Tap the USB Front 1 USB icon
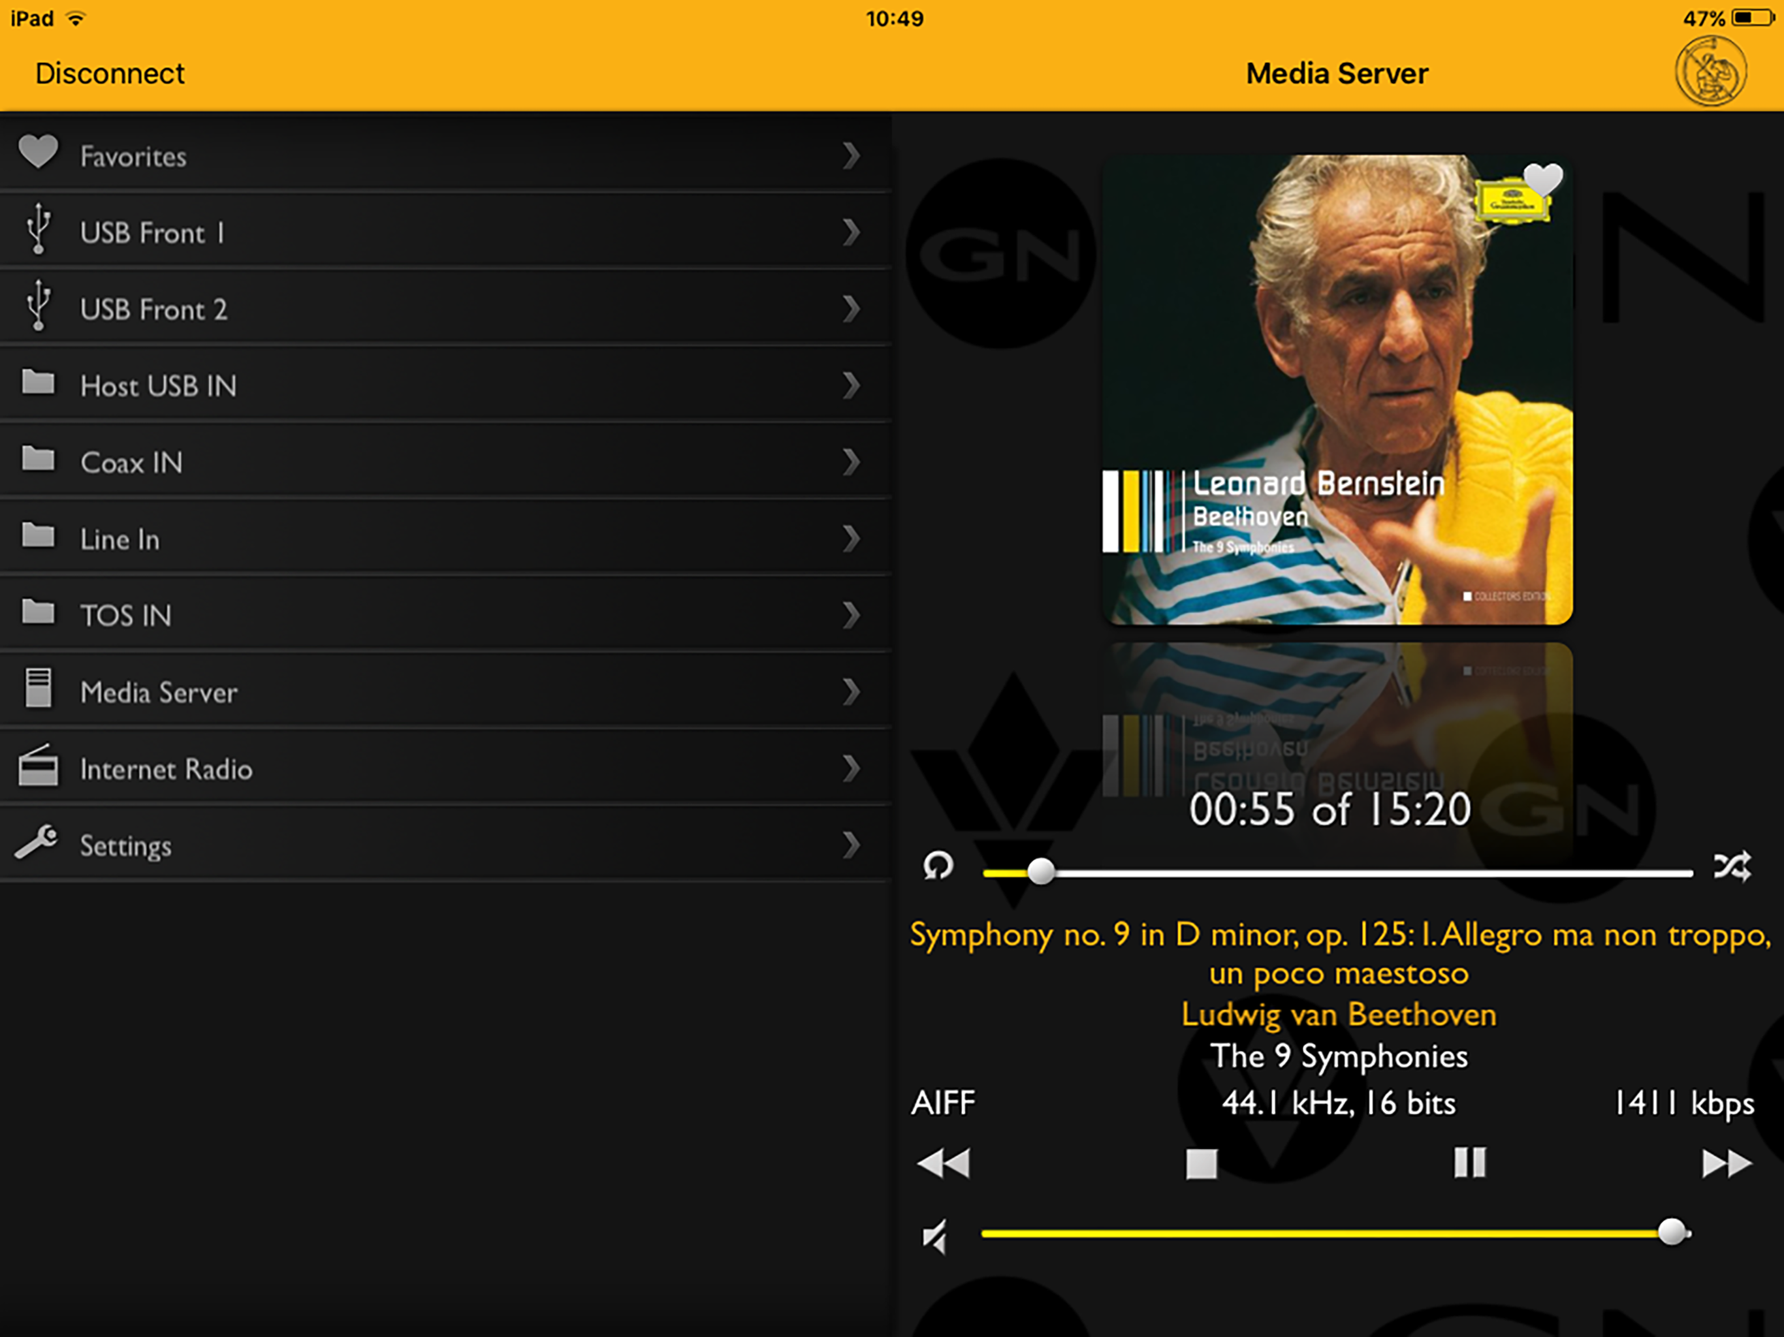Screen dimensions: 1784x1337 (x=38, y=229)
